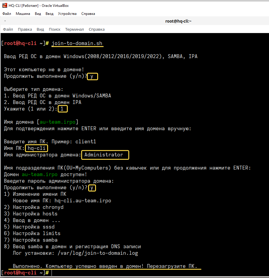Click the domain name in 'Имя домена [au-team.irpo]'
This screenshot has height=278, width=269.
tap(57, 122)
